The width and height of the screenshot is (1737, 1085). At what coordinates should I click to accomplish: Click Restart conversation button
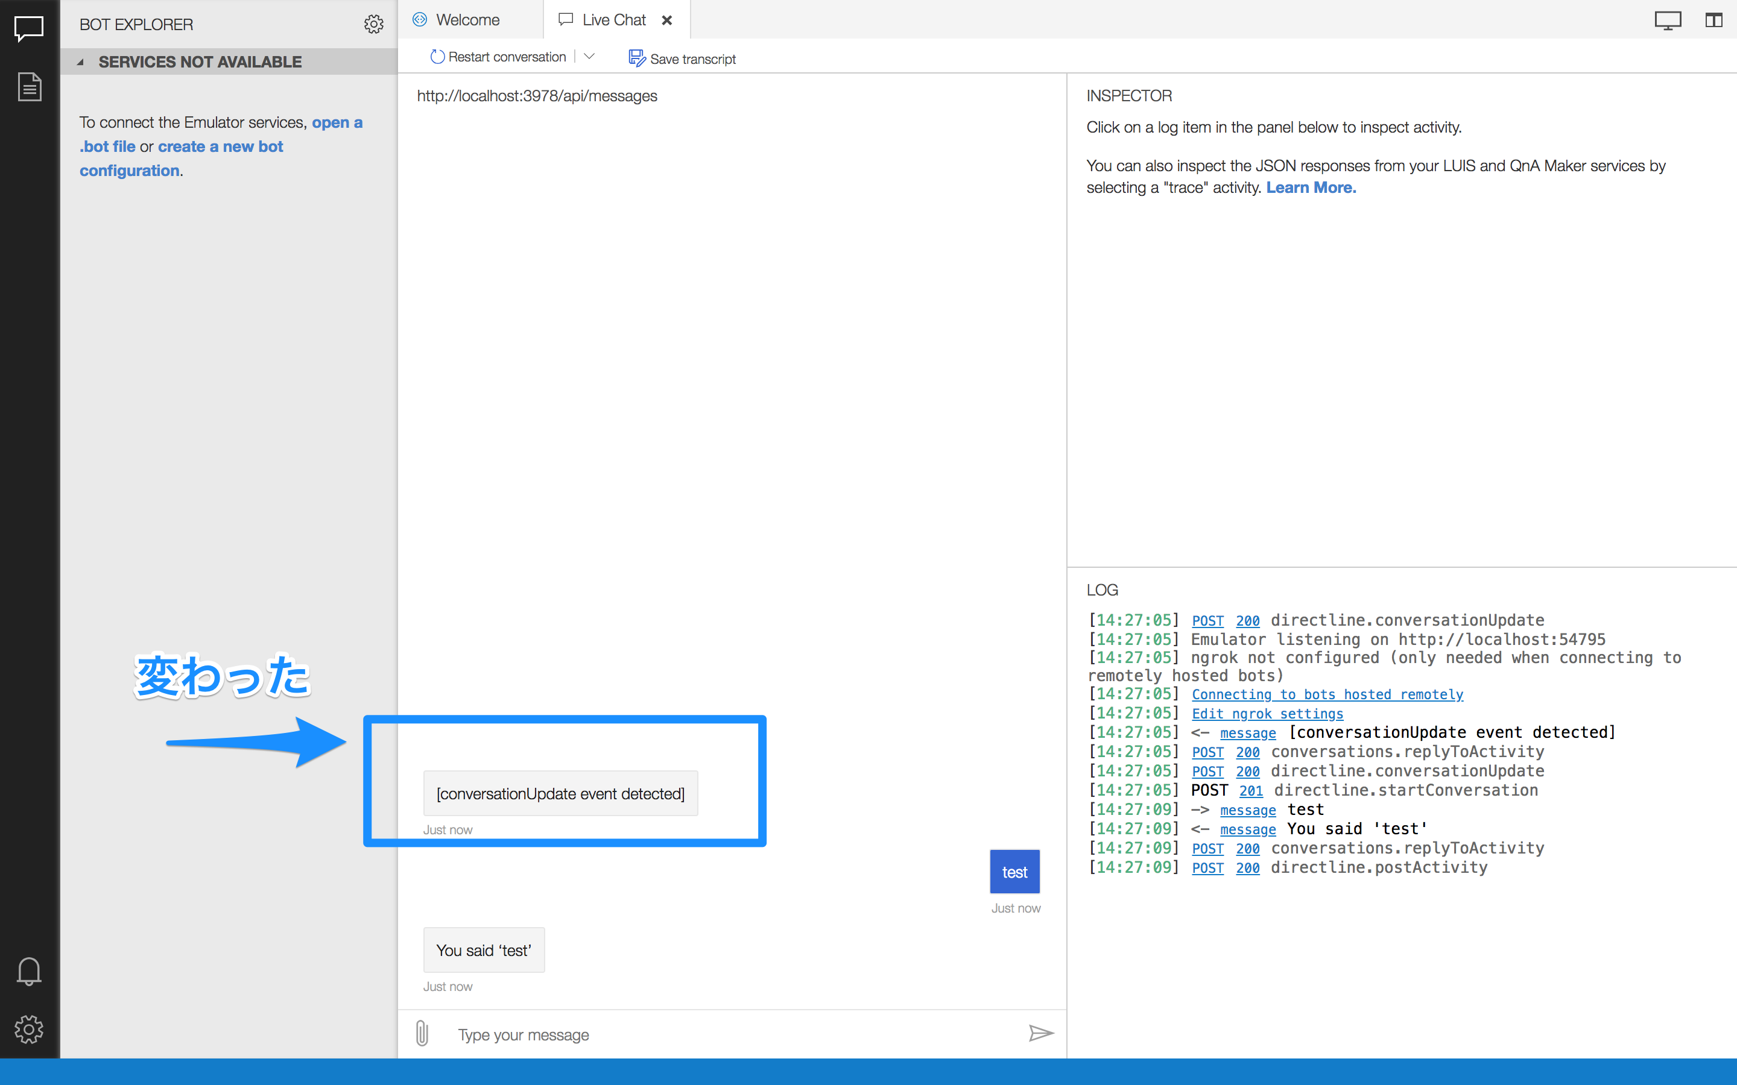point(499,57)
